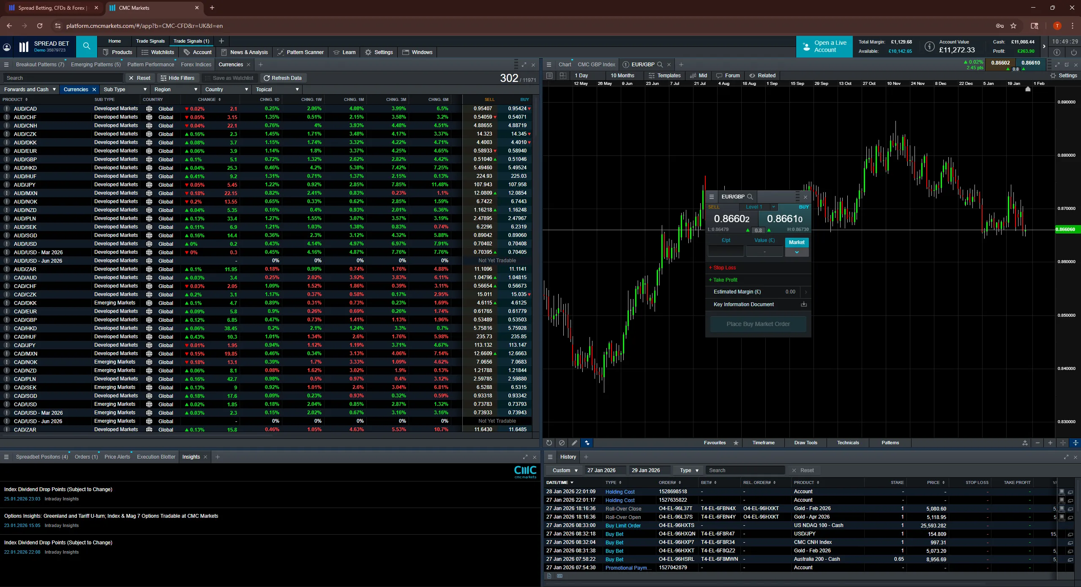This screenshot has height=587, width=1081.
Task: Click Refresh Data button
Action: pyautogui.click(x=283, y=78)
